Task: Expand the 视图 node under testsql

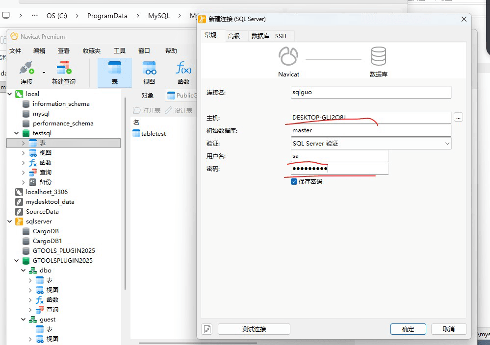Action: pos(24,153)
